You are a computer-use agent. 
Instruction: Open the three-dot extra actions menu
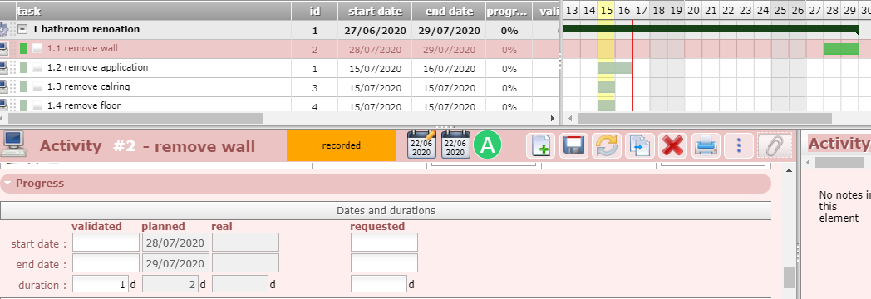coord(739,146)
